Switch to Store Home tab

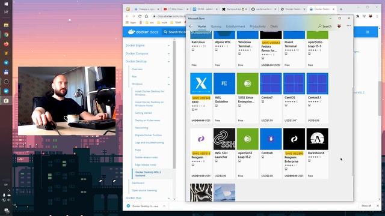tap(202, 26)
